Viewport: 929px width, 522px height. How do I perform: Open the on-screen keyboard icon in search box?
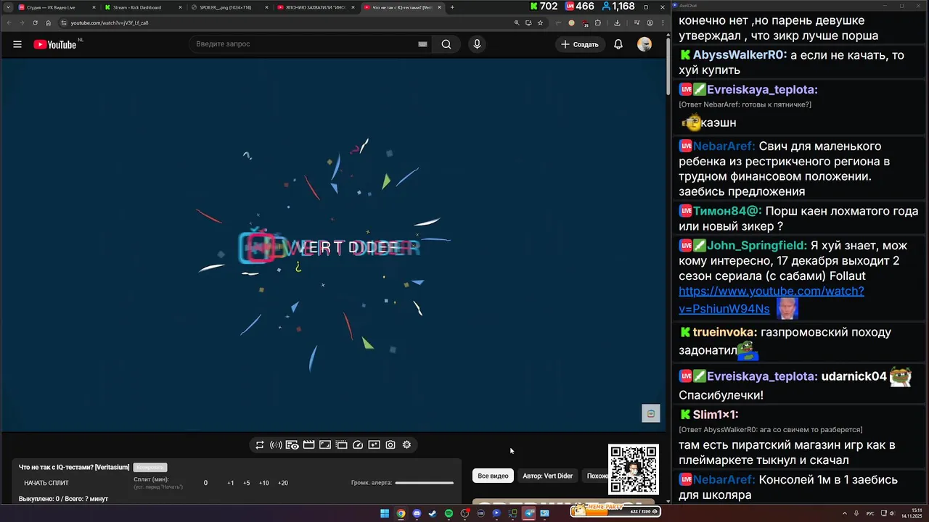pyautogui.click(x=422, y=44)
